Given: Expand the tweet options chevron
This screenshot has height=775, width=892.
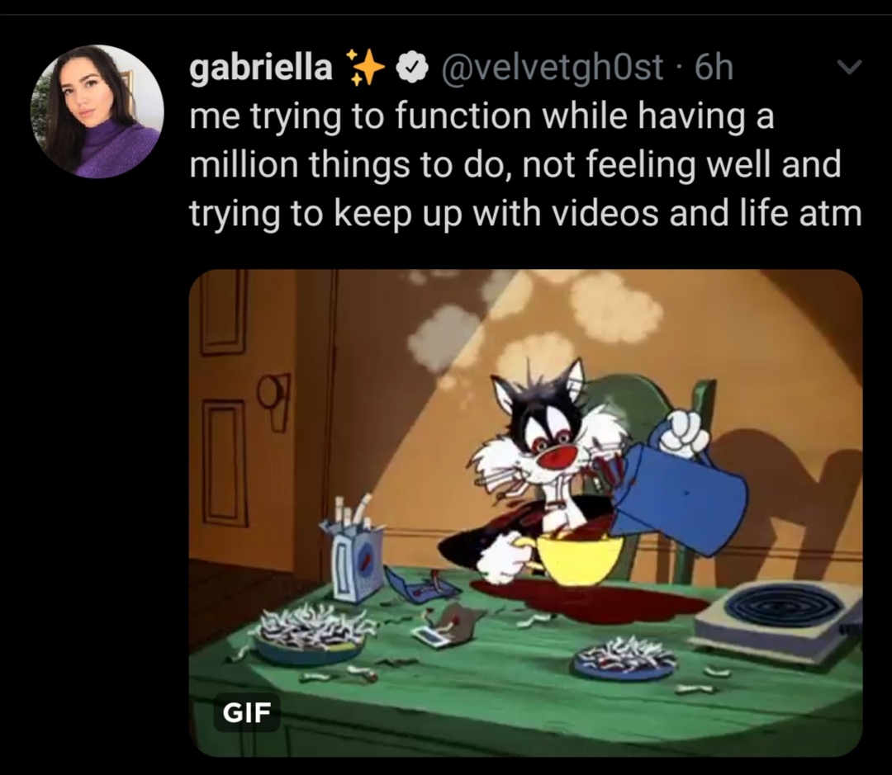Looking at the screenshot, I should 849,67.
